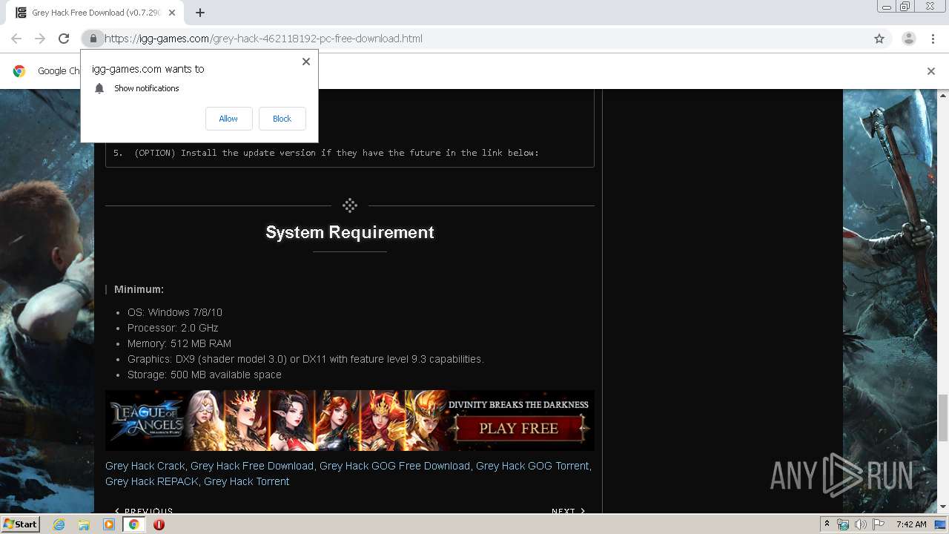This screenshot has height=534, width=949.
Task: Go to the PREVIOUS post
Action: pyautogui.click(x=144, y=511)
